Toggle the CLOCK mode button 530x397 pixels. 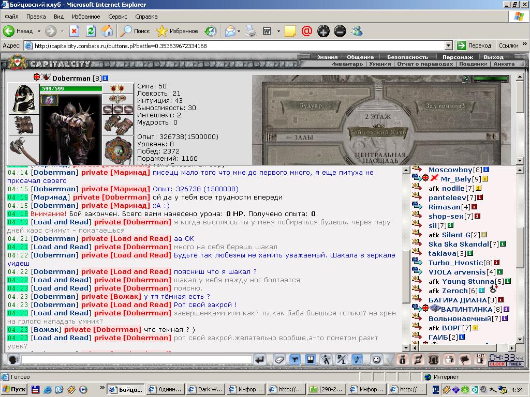pyautogui.click(x=497, y=364)
